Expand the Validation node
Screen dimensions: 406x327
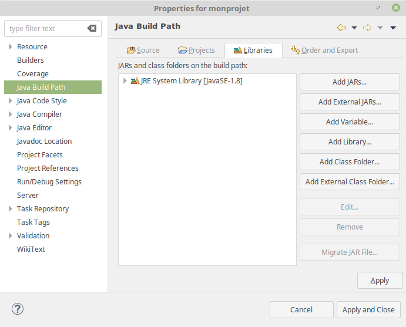[x=11, y=235]
